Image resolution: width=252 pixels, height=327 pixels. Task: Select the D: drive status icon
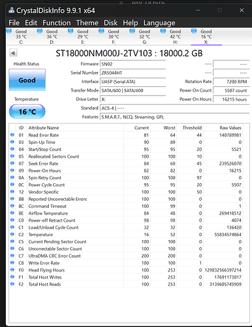(40, 31)
